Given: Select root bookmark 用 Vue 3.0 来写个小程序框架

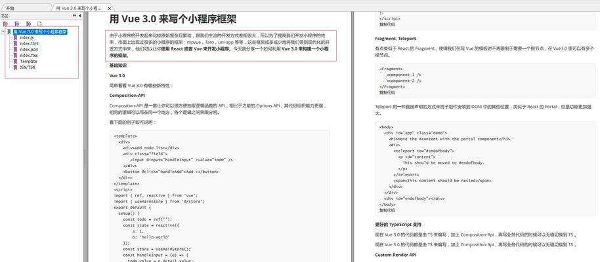Looking at the screenshot, I should (x=40, y=31).
